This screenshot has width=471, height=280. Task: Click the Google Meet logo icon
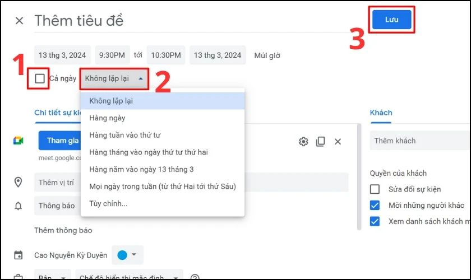19,141
